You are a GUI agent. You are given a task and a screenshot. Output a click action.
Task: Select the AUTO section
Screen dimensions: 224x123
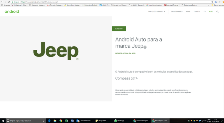click(211, 11)
